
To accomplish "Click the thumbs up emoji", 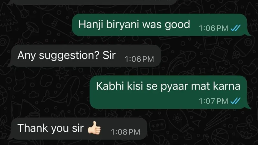I will 94,128.
